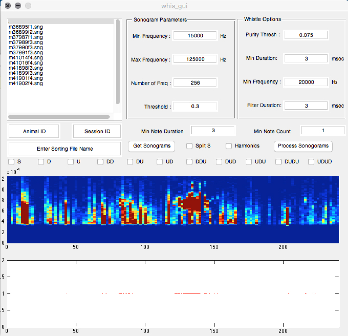This screenshot has height=336, width=348.
Task: Check the DUD whistle type box
Action: (219, 162)
